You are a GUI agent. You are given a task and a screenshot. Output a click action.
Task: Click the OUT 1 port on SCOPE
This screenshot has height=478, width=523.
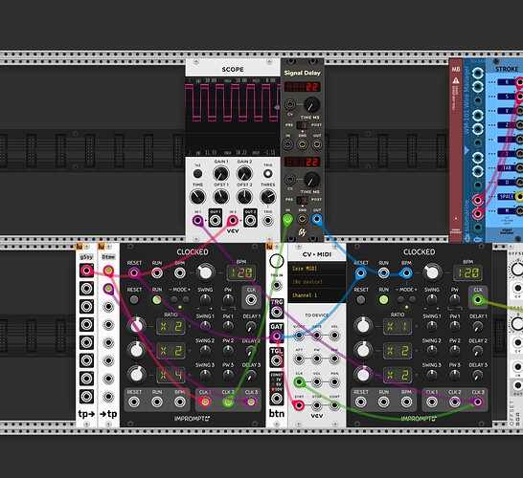216,221
